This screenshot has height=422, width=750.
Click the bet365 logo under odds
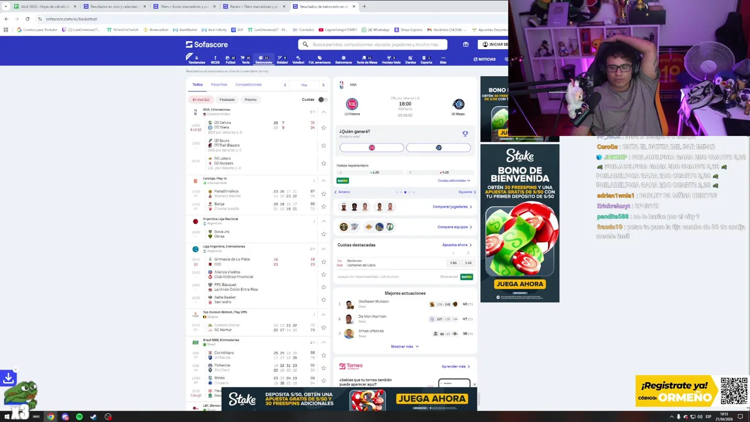tap(343, 181)
